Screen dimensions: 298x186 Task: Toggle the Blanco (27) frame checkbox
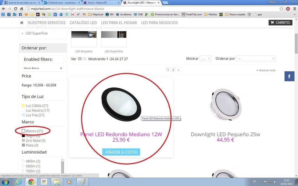tap(23, 131)
